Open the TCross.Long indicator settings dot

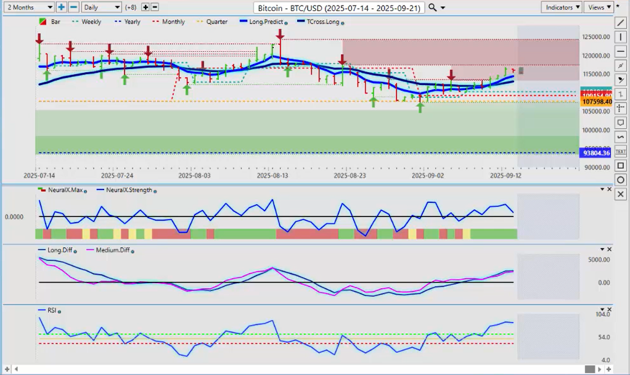[342, 23]
